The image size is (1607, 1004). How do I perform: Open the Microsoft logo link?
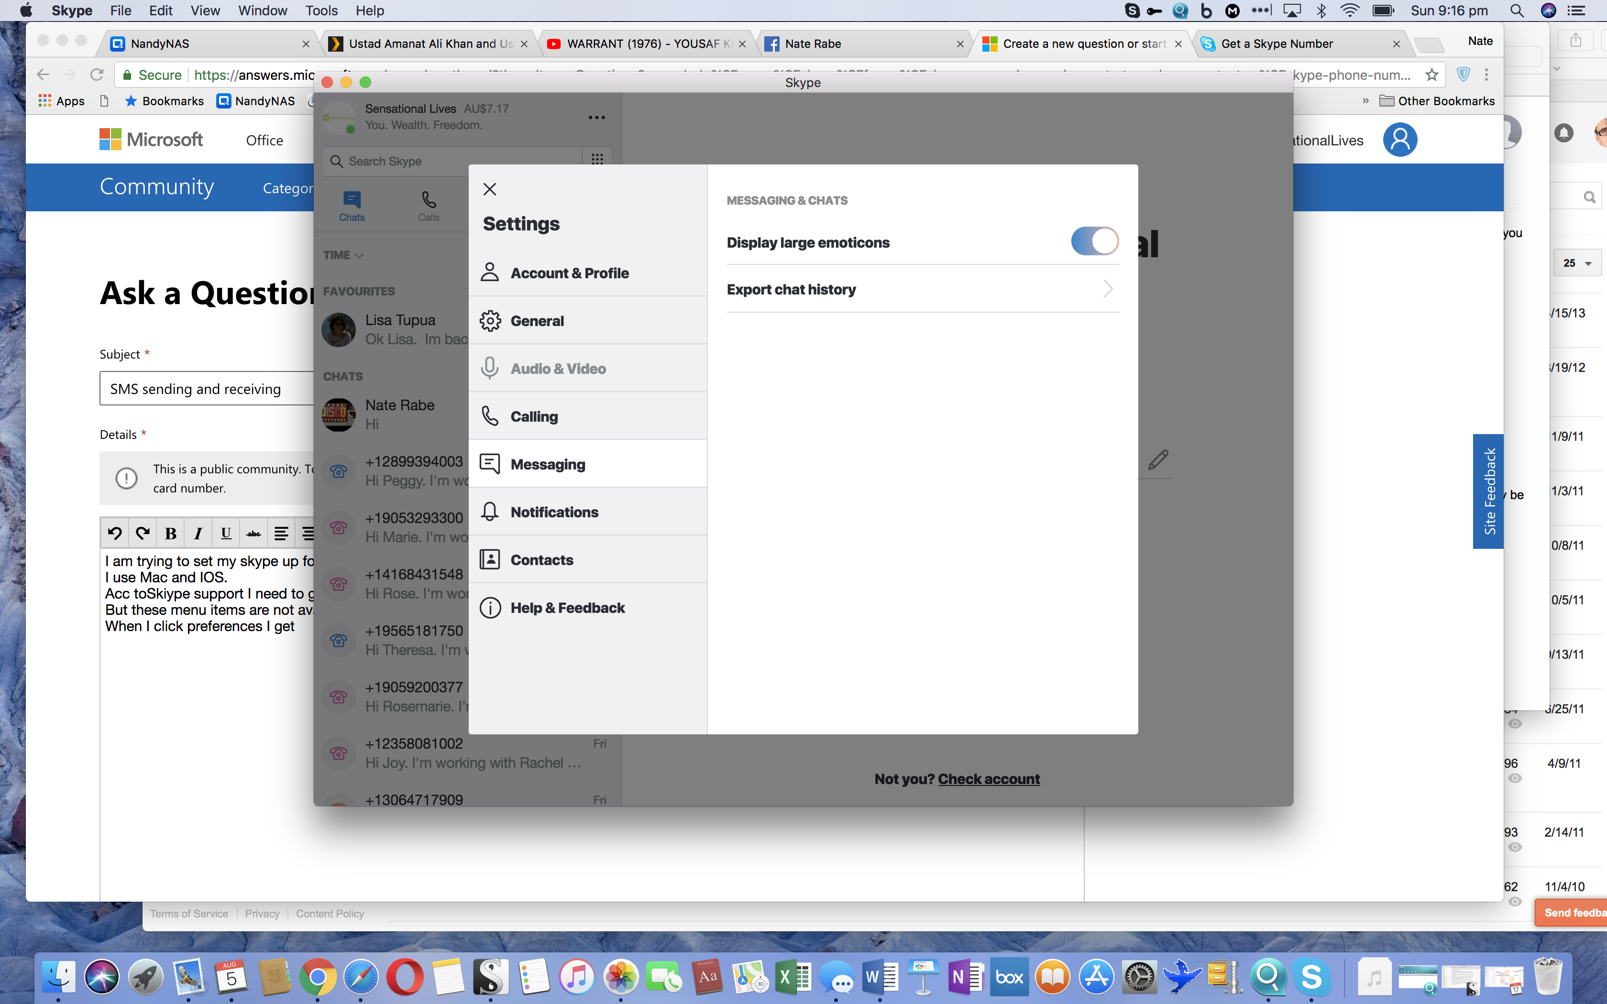152,140
